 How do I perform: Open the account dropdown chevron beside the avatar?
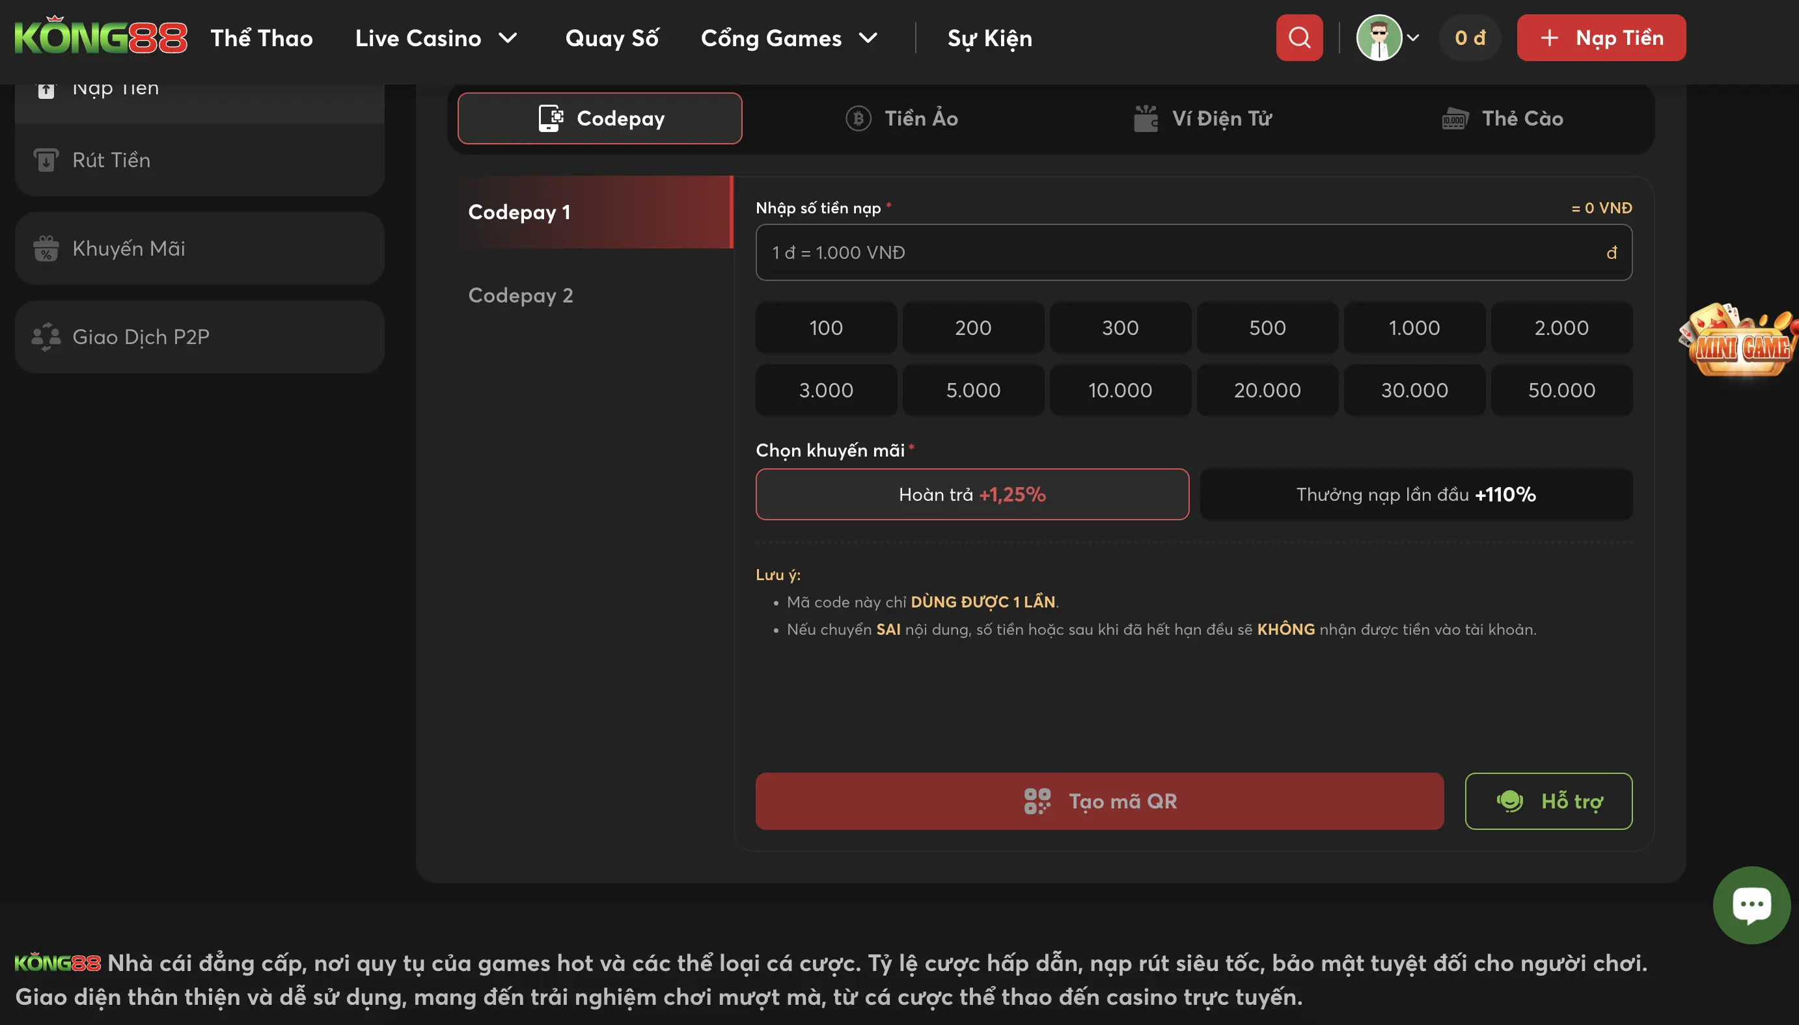pos(1413,37)
